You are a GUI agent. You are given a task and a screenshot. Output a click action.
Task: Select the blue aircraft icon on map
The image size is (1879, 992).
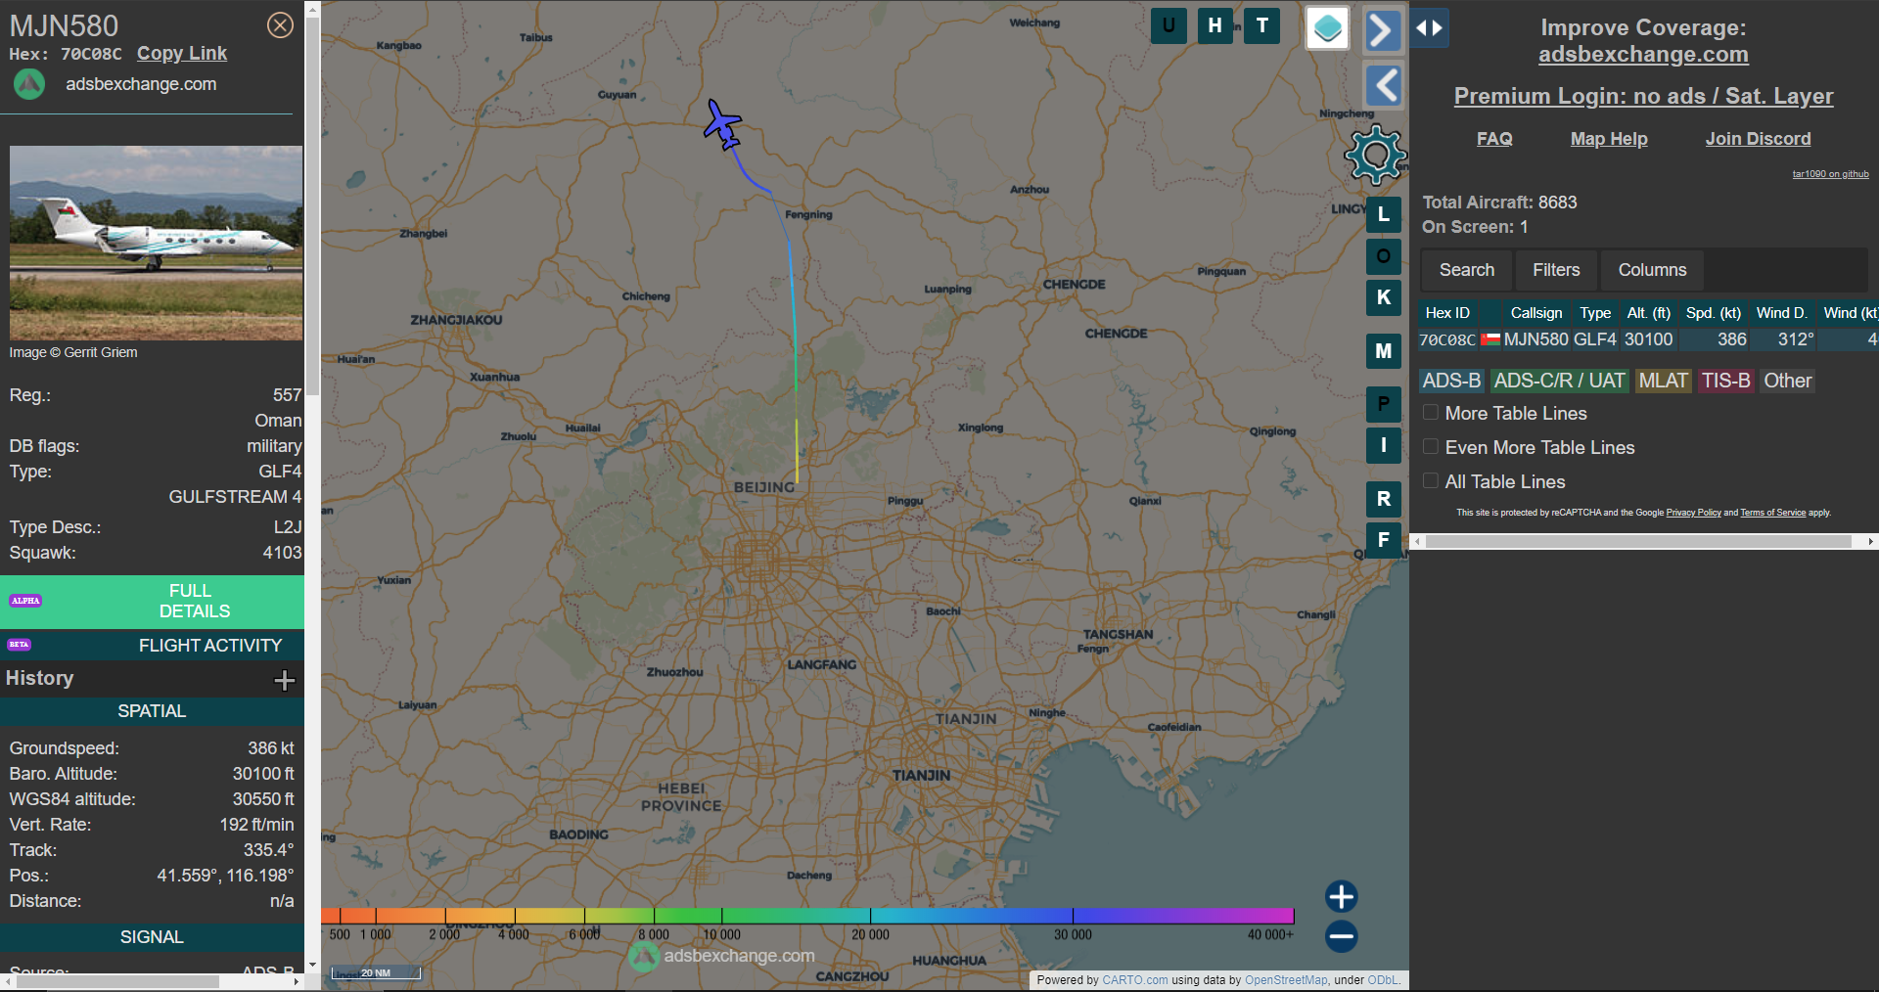point(722,124)
